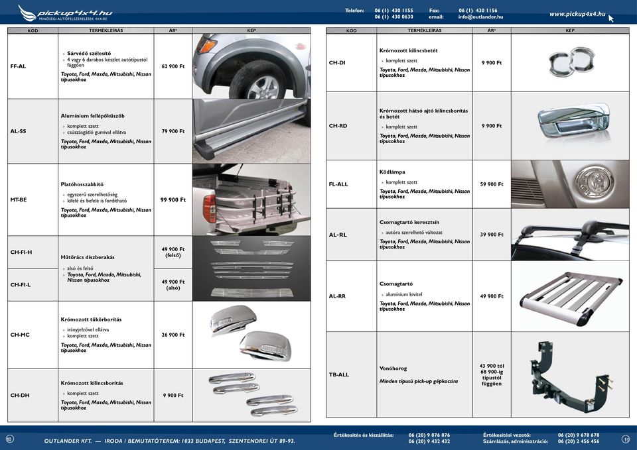The width and height of the screenshot is (637, 450).
Task: Click the info@outlander.hu email address
Action: (480, 17)
